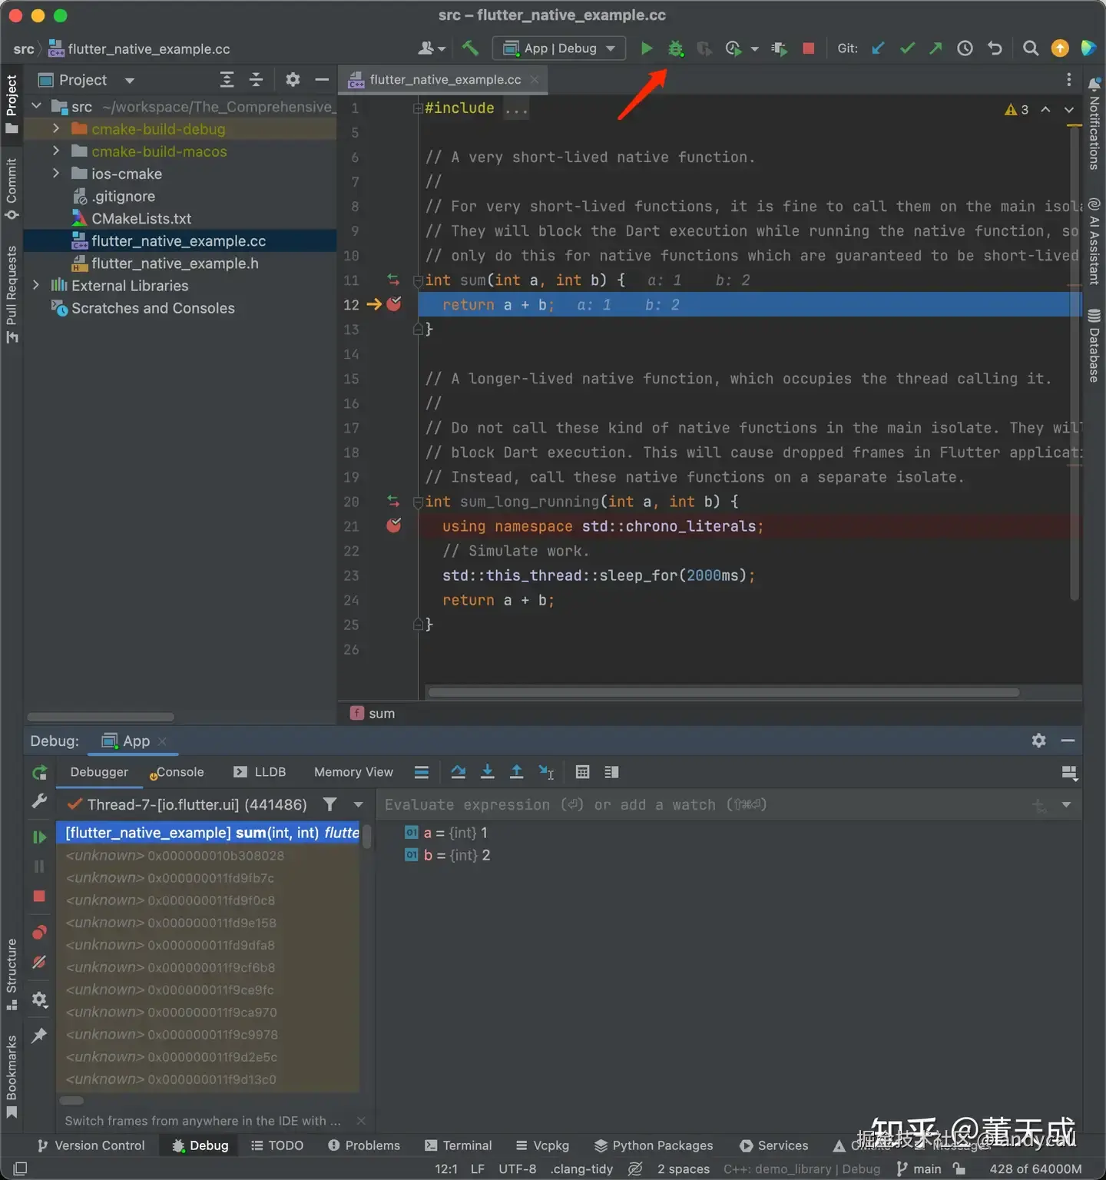The image size is (1106, 1180).
Task: Expand all in Project panel
Action: [x=227, y=79]
